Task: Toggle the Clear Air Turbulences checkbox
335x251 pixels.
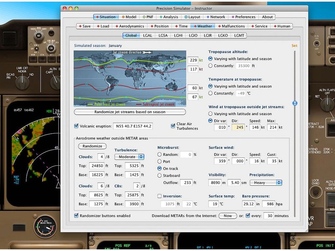Action: 173,126
